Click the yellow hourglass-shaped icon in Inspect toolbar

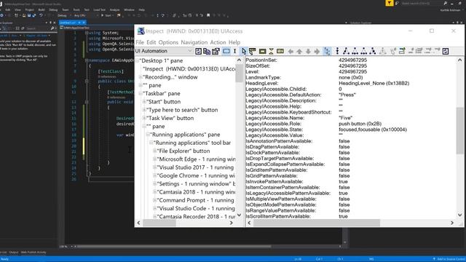271,51
